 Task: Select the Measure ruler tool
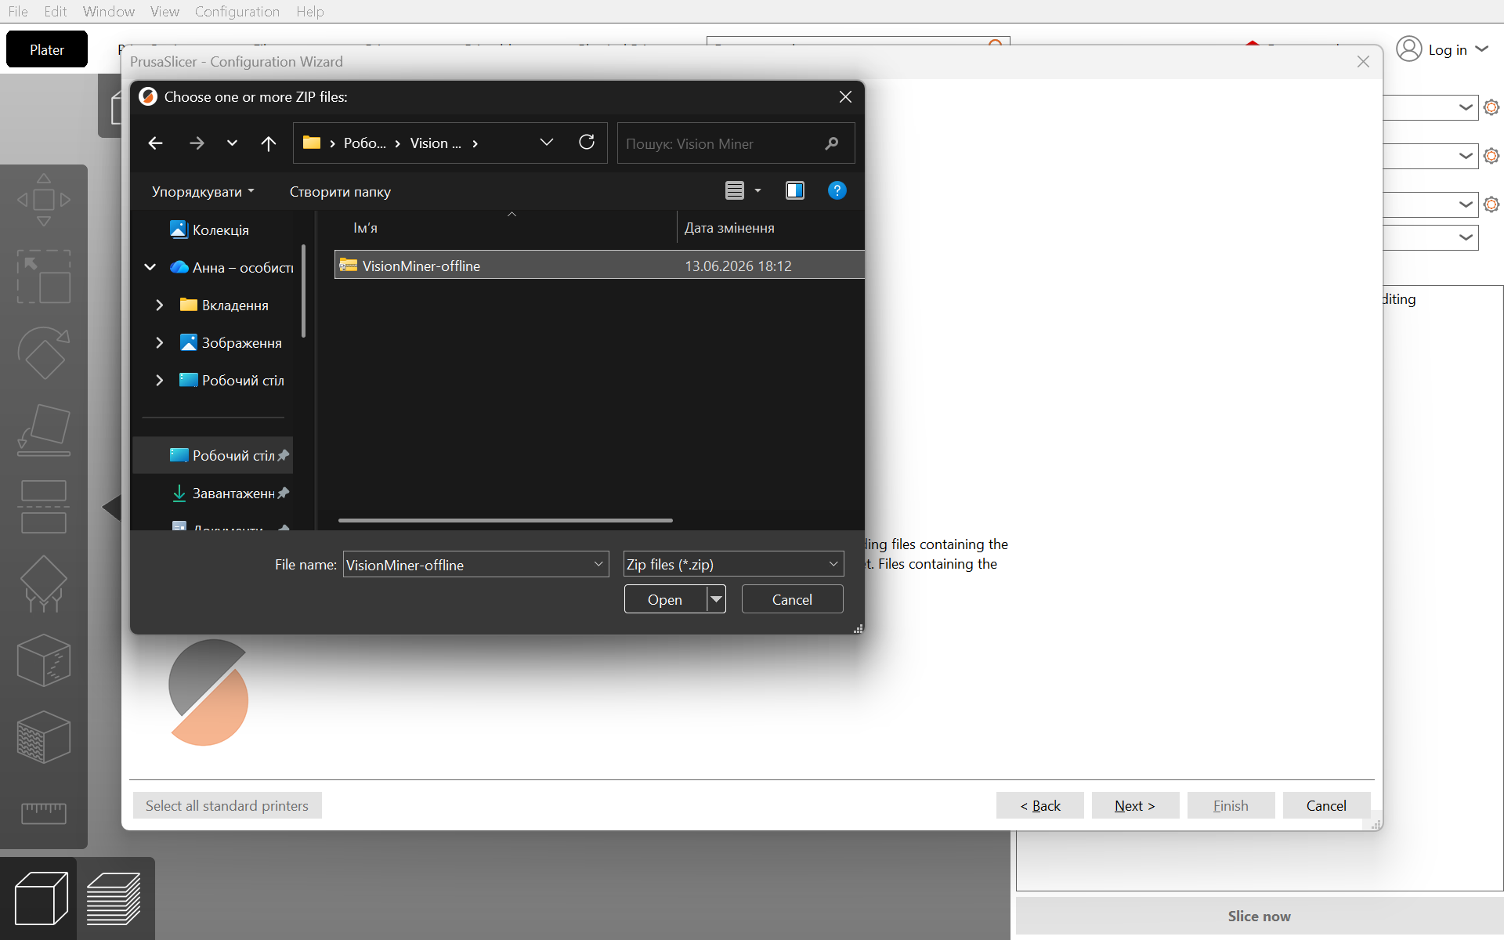[x=44, y=813]
